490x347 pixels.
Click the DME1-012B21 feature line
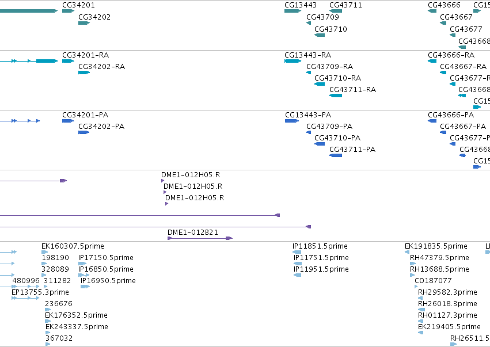(200, 238)
